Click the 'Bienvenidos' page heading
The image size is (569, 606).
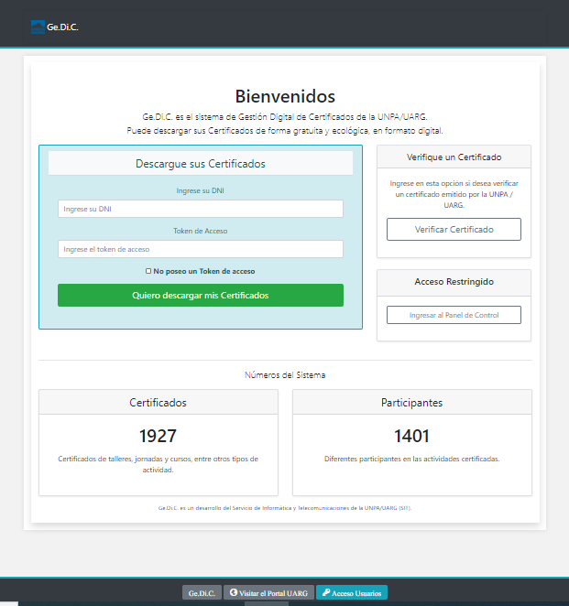[285, 96]
